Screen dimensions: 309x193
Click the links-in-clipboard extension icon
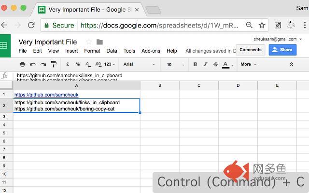coord(278,25)
